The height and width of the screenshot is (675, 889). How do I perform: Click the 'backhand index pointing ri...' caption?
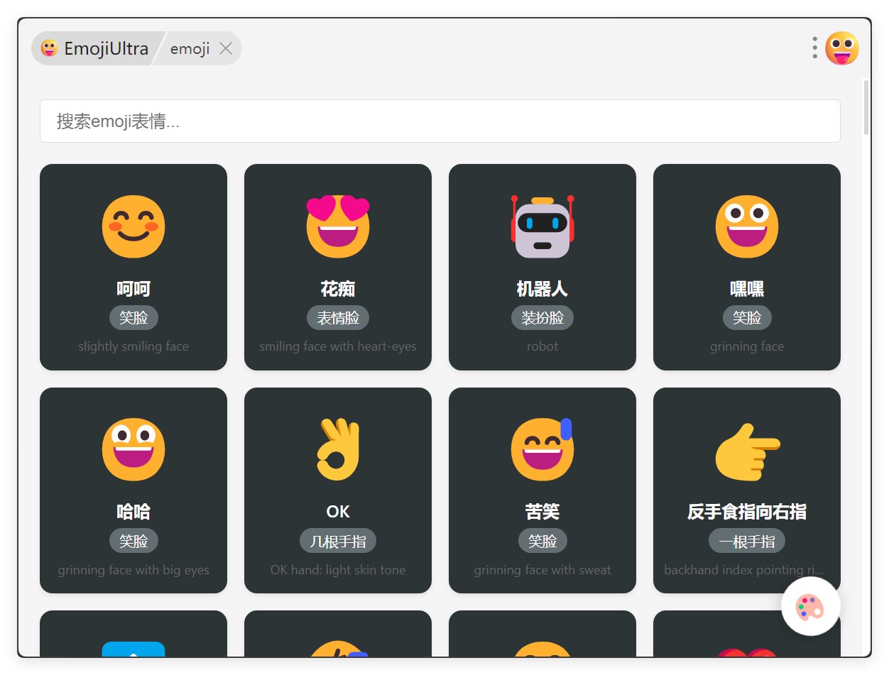tap(744, 570)
